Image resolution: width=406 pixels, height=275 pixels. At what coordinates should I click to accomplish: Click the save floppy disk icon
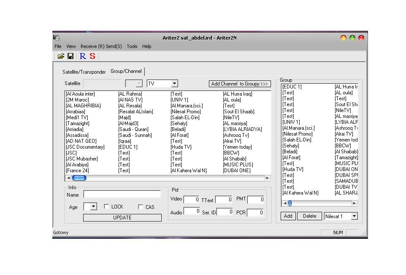click(70, 56)
